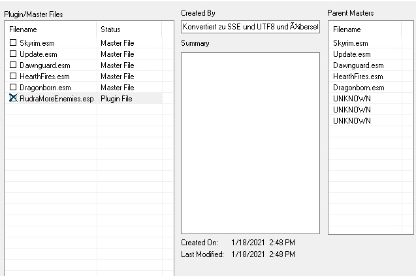Tick the HearthFires.esm checkbox

tap(13, 76)
